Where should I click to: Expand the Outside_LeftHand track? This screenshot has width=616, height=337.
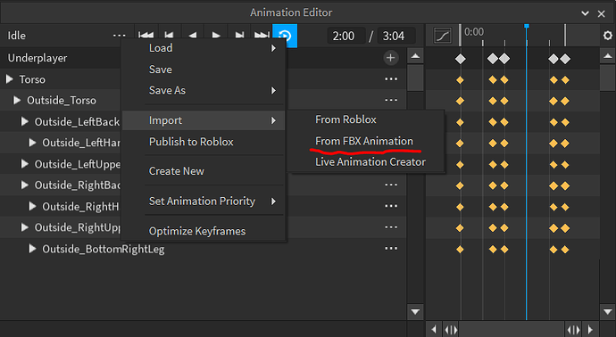click(x=33, y=143)
